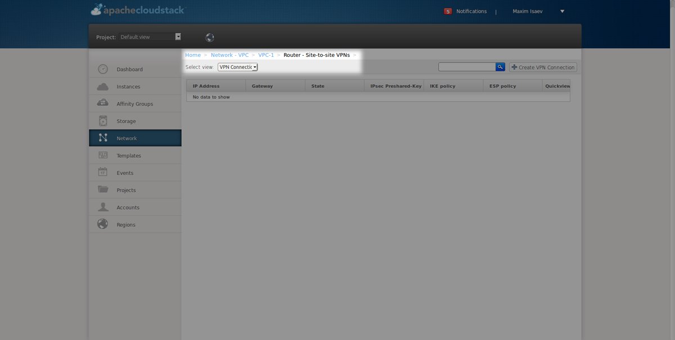Select the Quickview column header
This screenshot has height=340, width=675.
point(556,86)
